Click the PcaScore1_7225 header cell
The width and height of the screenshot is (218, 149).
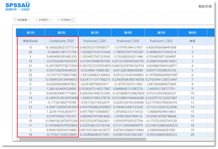tap(161, 41)
